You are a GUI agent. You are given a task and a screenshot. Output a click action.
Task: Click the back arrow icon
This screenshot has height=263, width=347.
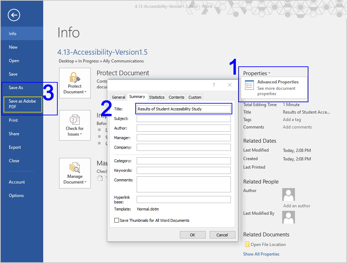click(14, 15)
